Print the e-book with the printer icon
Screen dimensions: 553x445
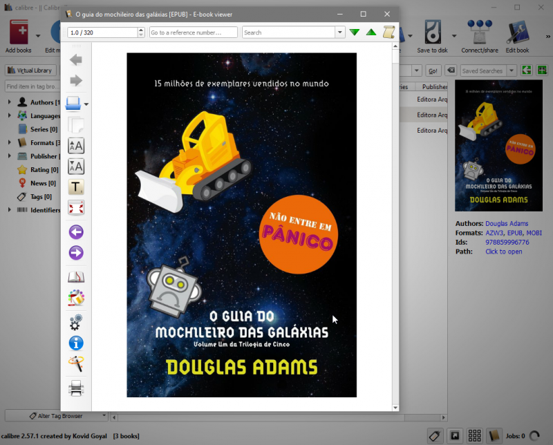[76, 388]
